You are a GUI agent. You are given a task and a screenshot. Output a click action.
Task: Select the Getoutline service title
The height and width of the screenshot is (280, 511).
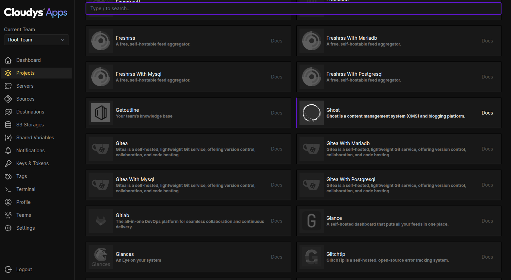[x=127, y=110]
